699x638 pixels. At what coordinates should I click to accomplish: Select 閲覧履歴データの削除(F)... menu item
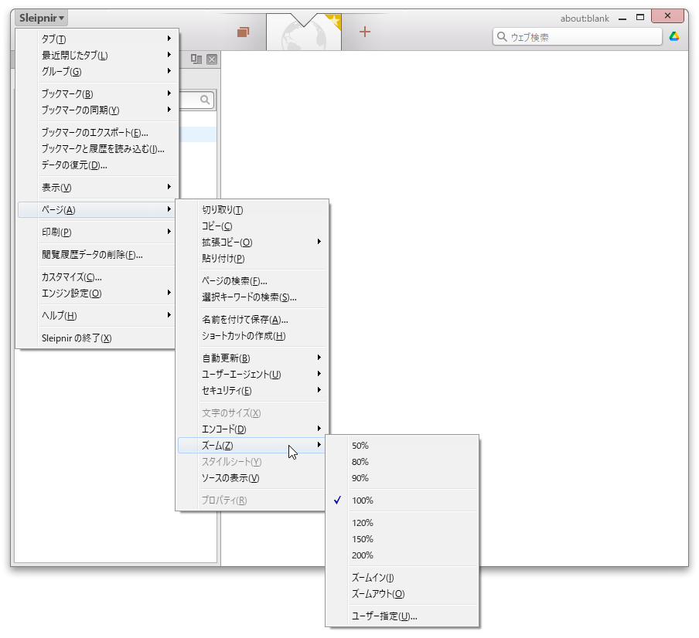pyautogui.click(x=97, y=255)
